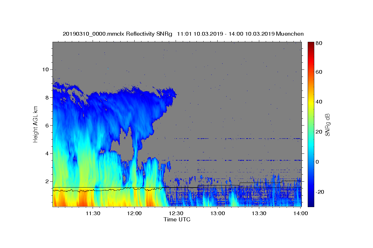Click the 12:30 time tick label

(176, 213)
